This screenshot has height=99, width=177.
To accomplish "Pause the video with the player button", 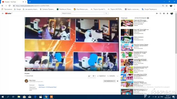I will 27,70.
